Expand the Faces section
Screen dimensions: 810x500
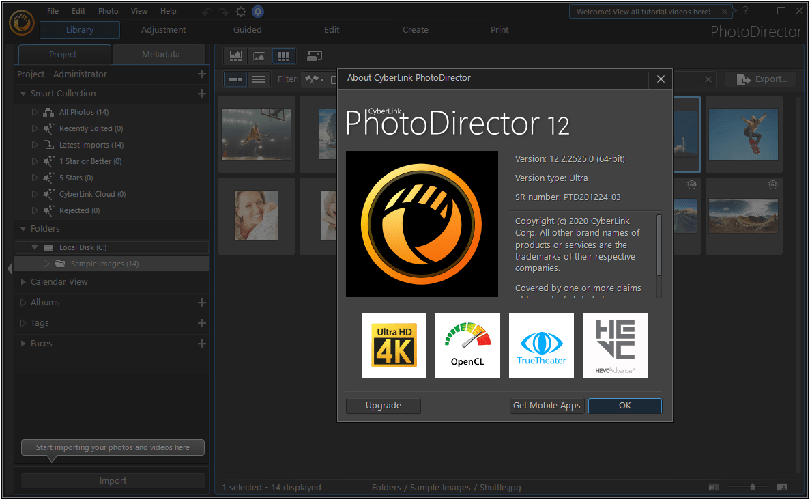23,344
